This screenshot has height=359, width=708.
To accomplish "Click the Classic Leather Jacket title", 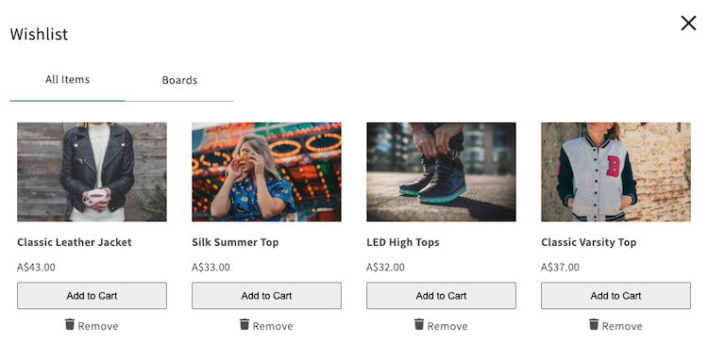I will pos(75,242).
